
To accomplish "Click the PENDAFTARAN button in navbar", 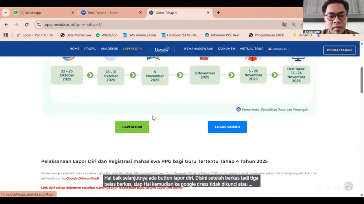I will point(339,50).
